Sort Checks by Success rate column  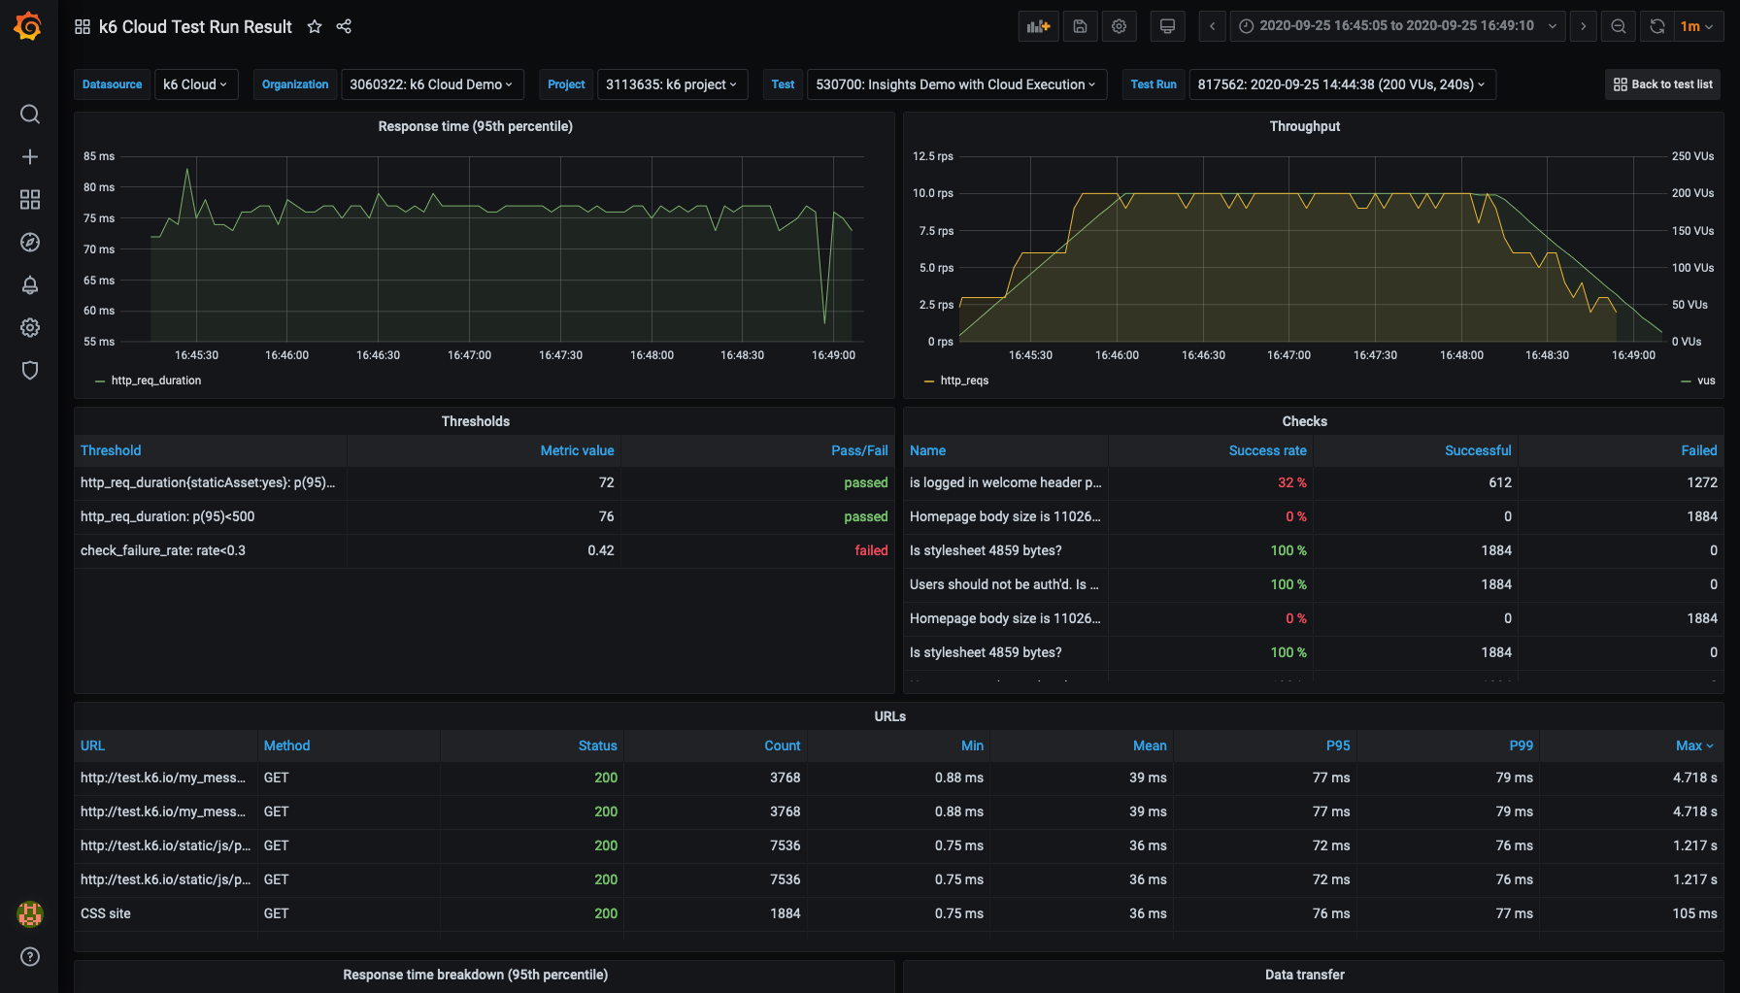1267,450
